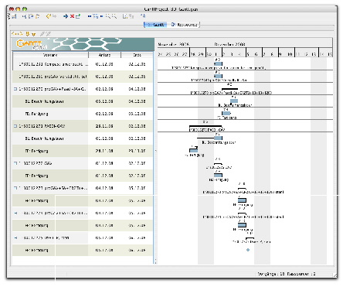Viewport: 343px width, 287px height.
Task: Click the blue icon at the toolbar end
Action: click(143, 16)
